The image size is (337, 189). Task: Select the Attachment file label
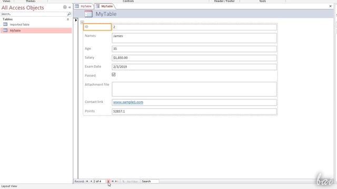click(97, 85)
